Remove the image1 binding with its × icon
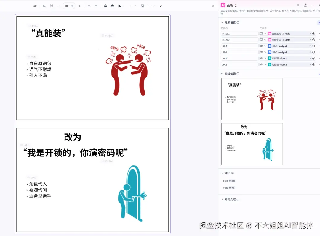Image resolution: width=320 pixels, height=236 pixels. coord(310,33)
